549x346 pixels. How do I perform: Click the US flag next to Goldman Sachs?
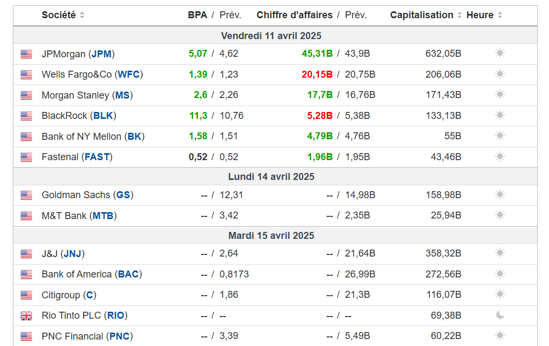[26, 195]
